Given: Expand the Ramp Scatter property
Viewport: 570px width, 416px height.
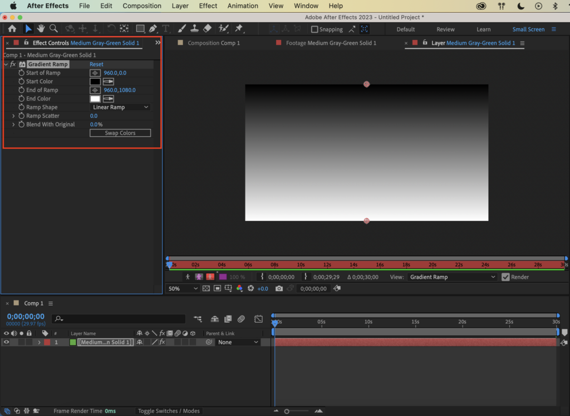Looking at the screenshot, I should (x=14, y=116).
